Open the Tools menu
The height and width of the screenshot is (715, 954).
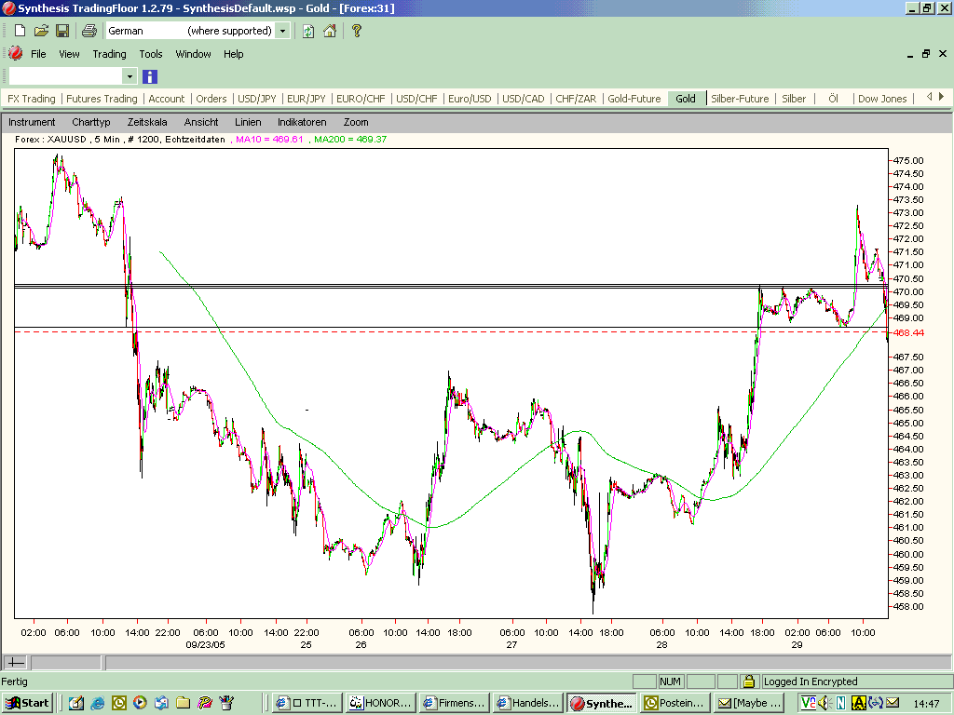[x=151, y=54]
